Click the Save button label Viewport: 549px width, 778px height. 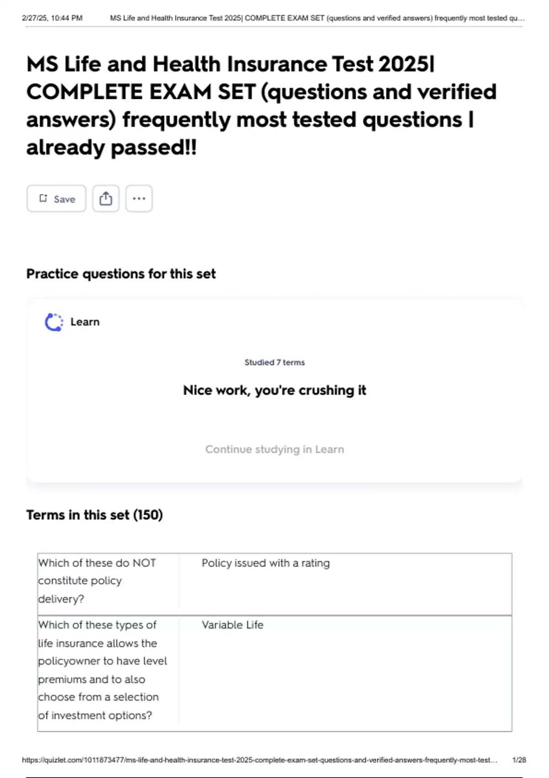pyautogui.click(x=64, y=199)
